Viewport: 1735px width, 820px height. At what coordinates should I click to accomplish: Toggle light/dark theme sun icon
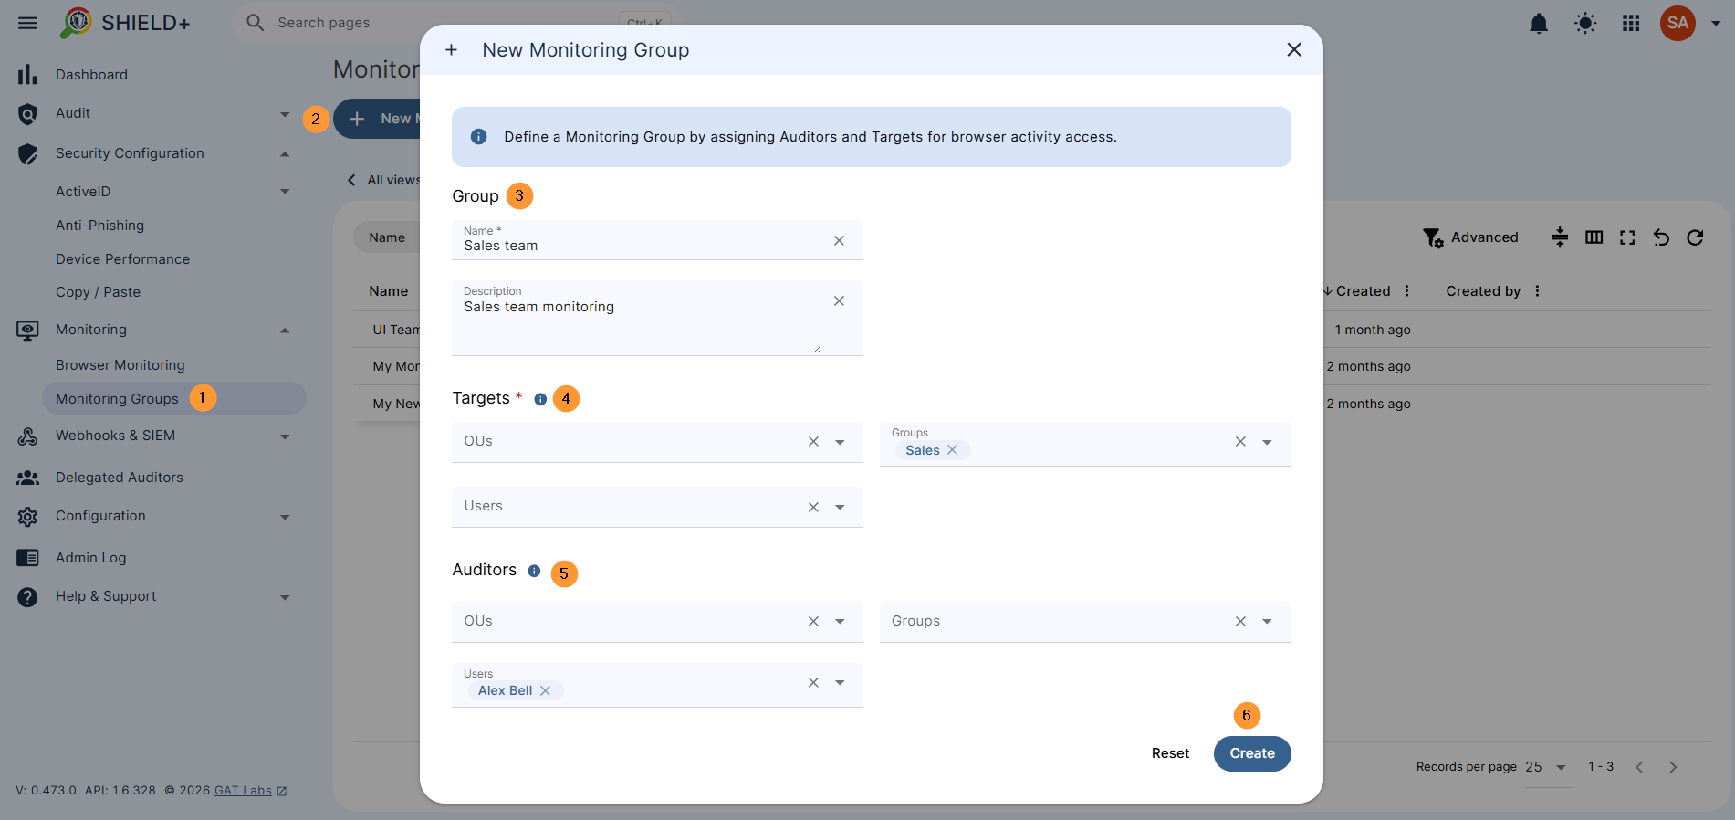(x=1585, y=24)
